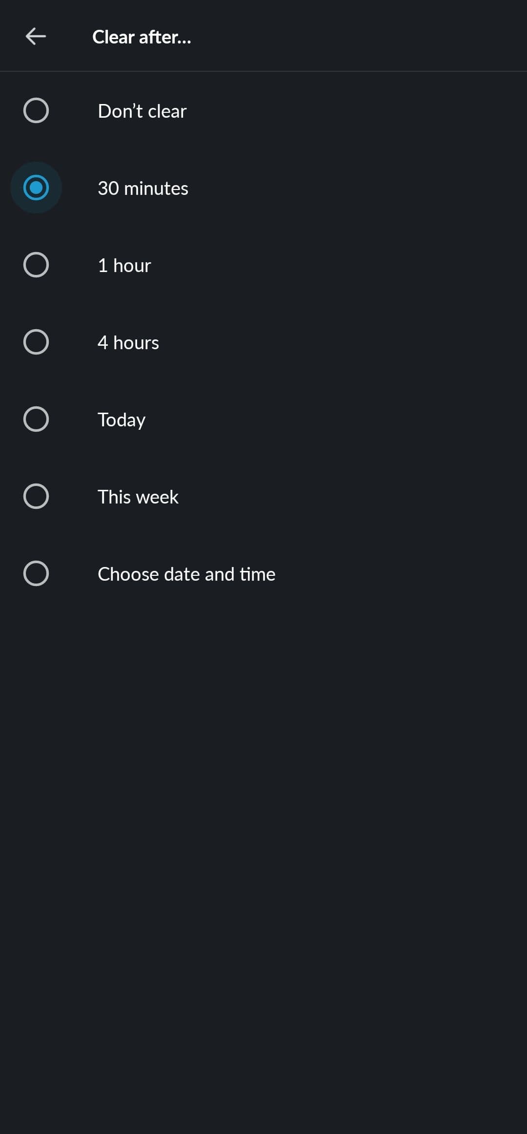Tap empty area below the options list
The image size is (527, 1134).
263,830
